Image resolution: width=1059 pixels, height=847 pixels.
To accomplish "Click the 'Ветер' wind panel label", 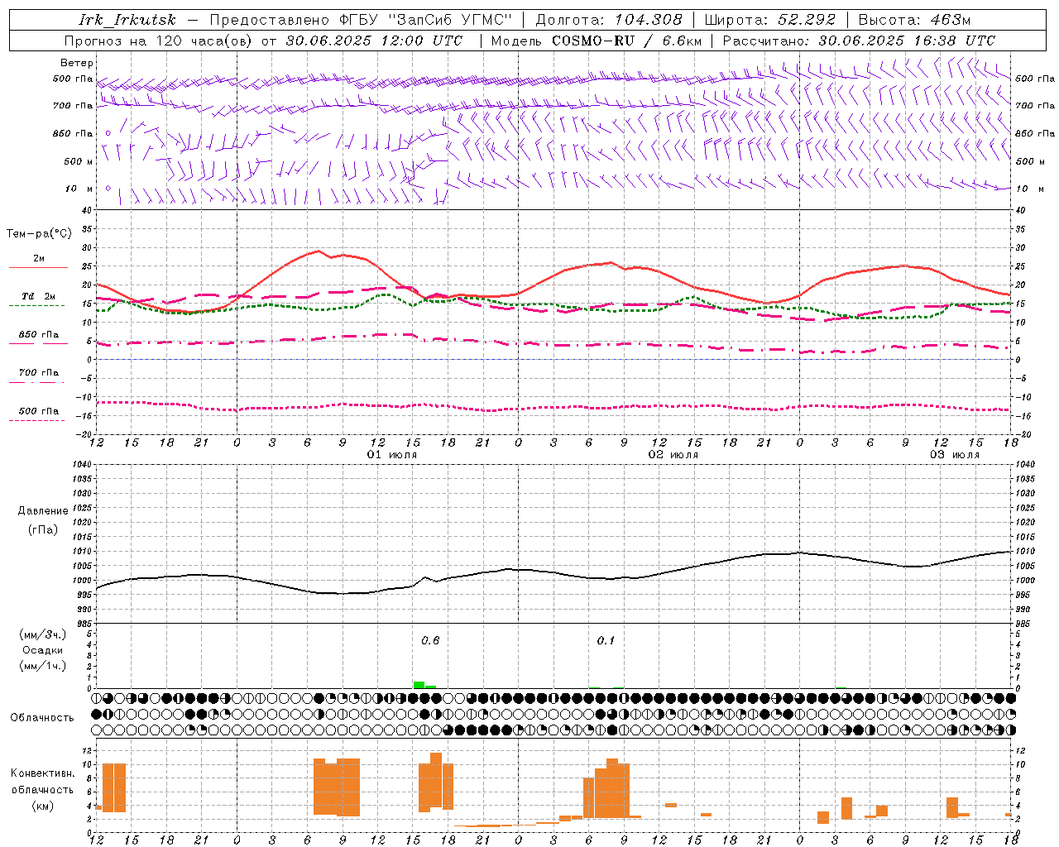I will 77,63.
